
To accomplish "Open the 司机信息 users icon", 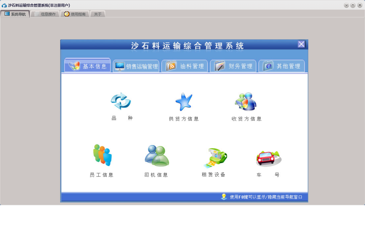I will pos(157,156).
